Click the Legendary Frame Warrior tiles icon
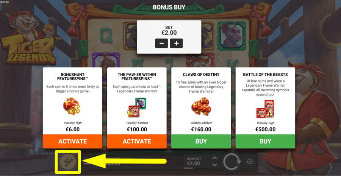This screenshot has height=176, width=341. coord(137,107)
